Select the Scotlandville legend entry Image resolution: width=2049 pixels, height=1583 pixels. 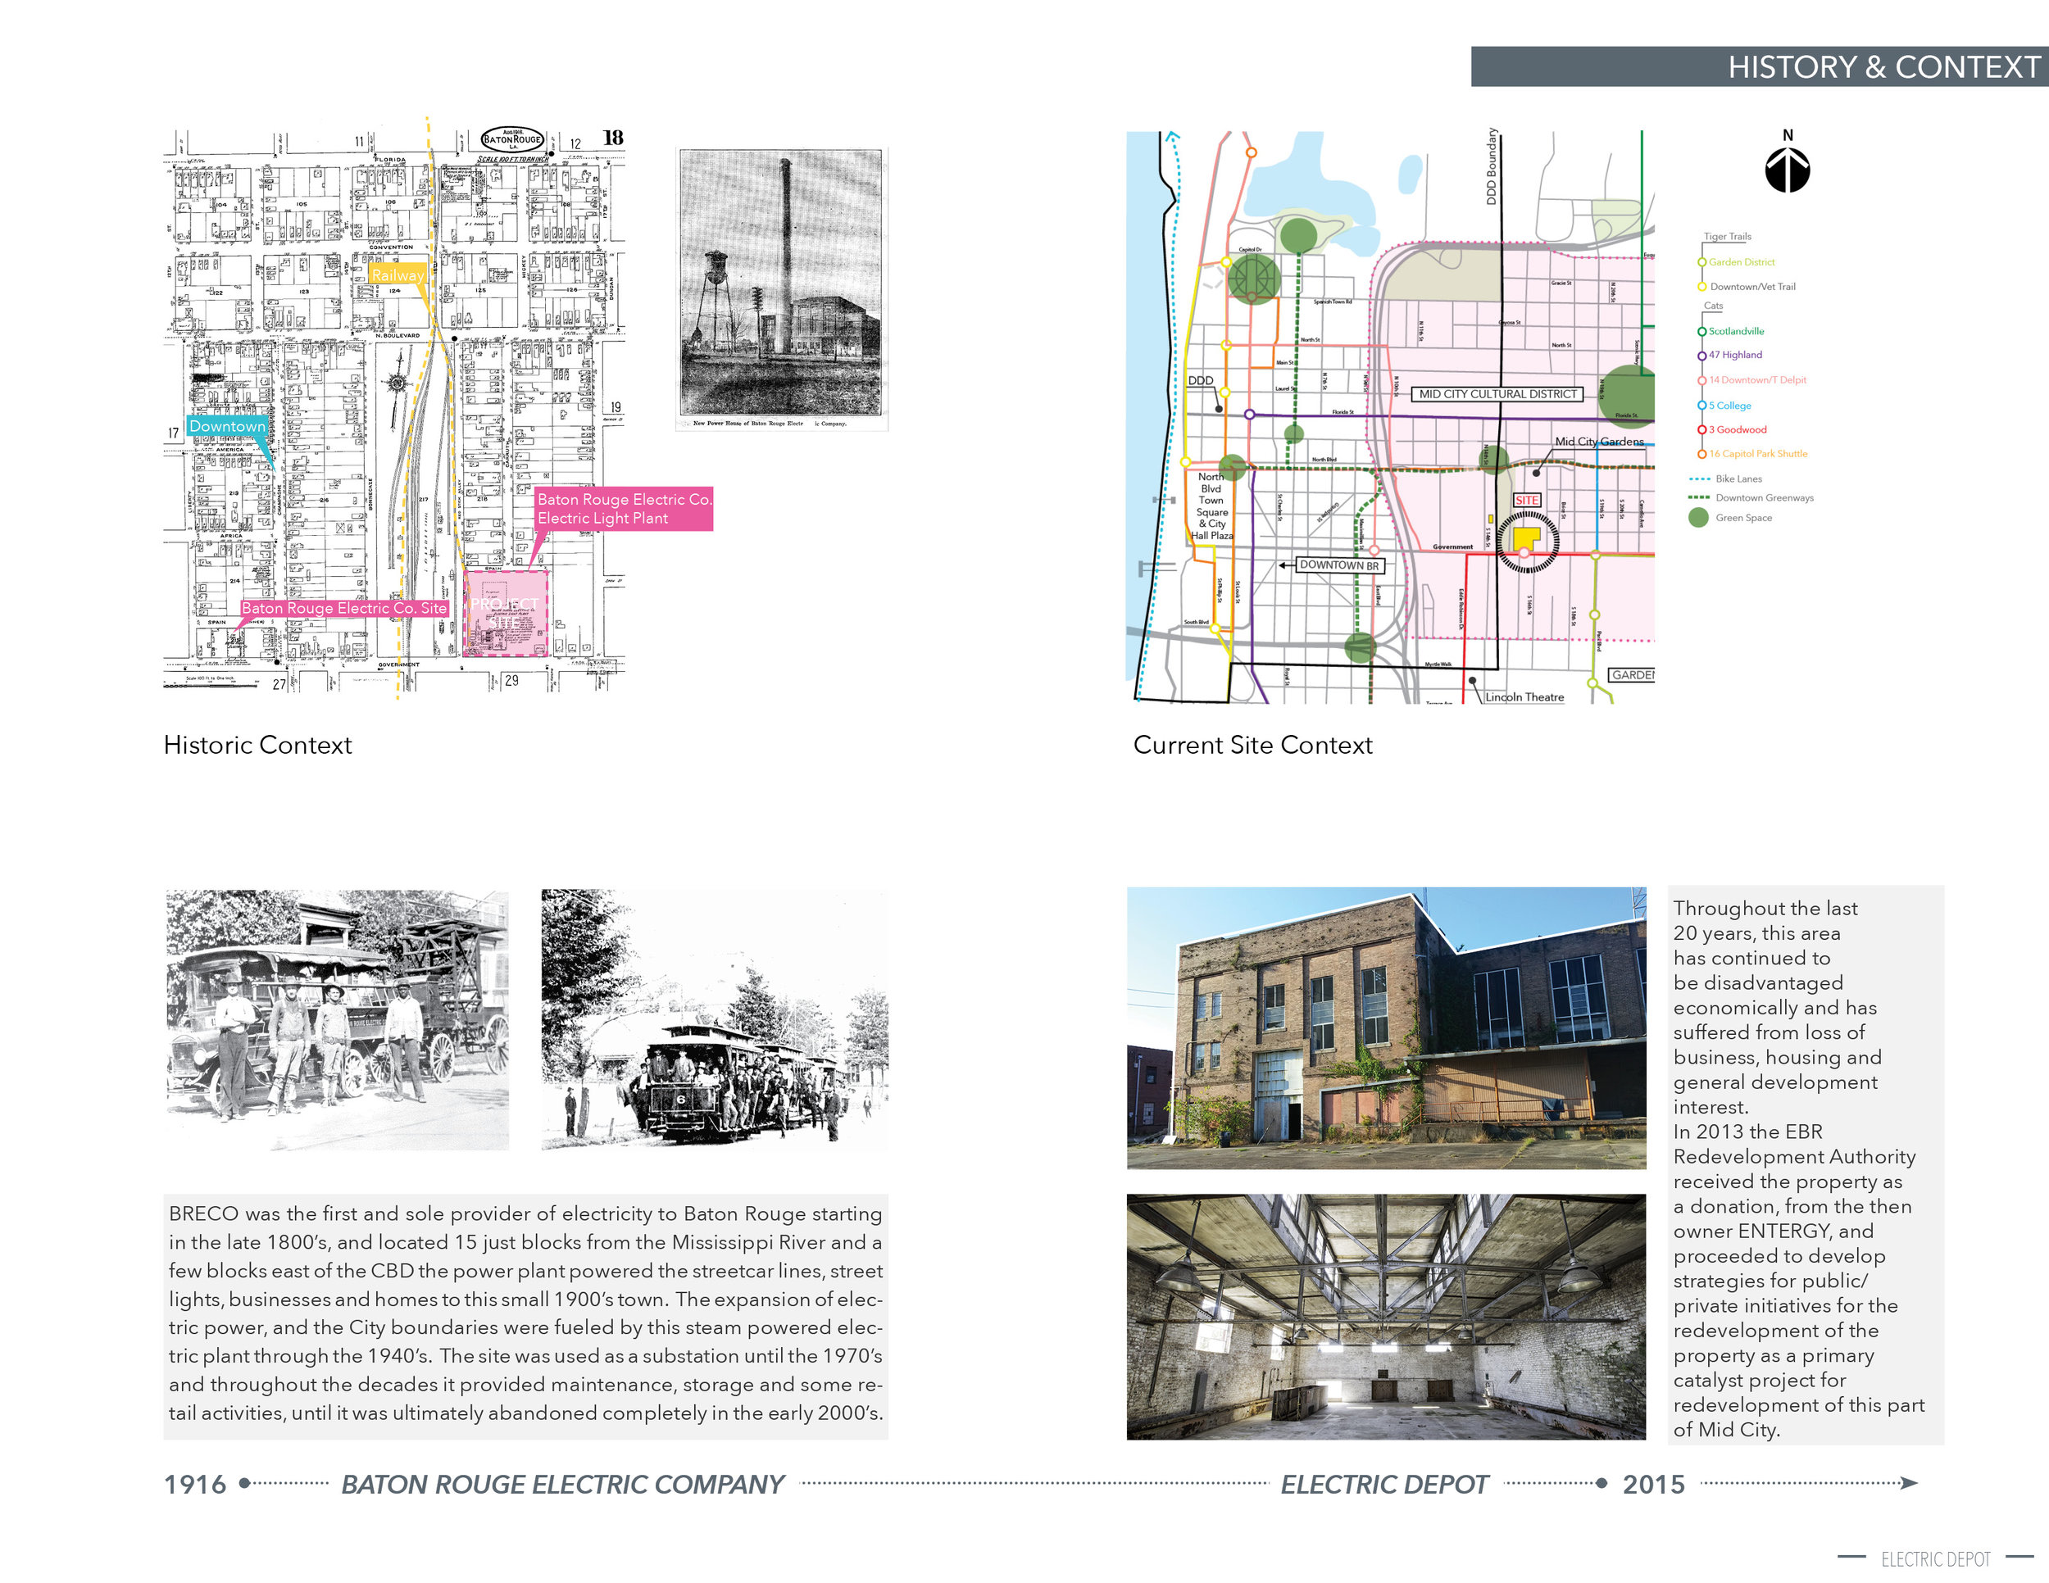point(1736,331)
